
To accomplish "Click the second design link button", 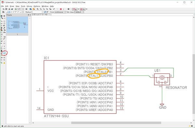I will click(83, 9).
